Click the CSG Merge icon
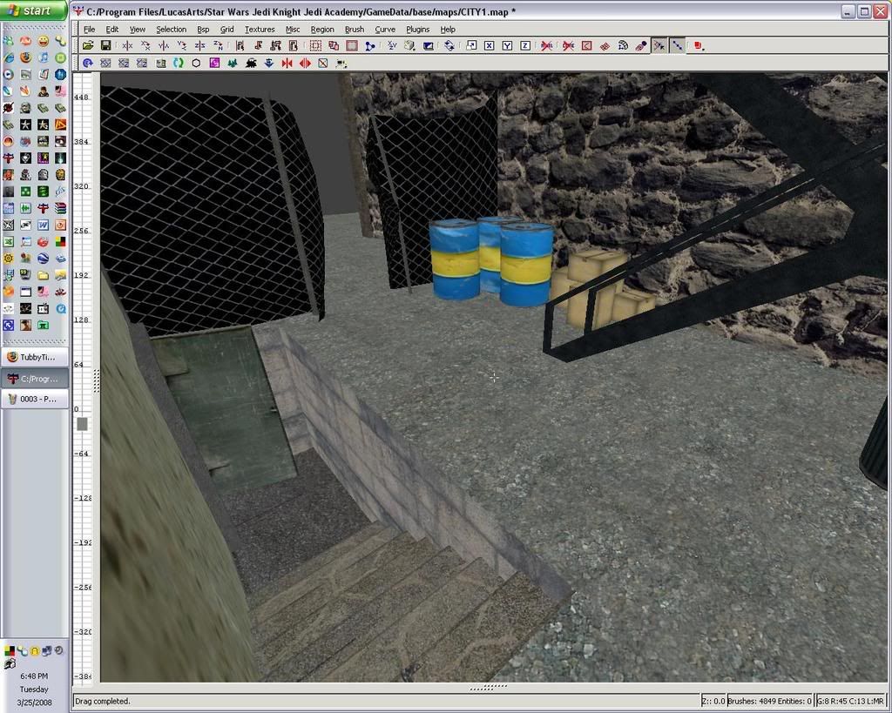Image resolution: width=892 pixels, height=713 pixels. coord(334,45)
